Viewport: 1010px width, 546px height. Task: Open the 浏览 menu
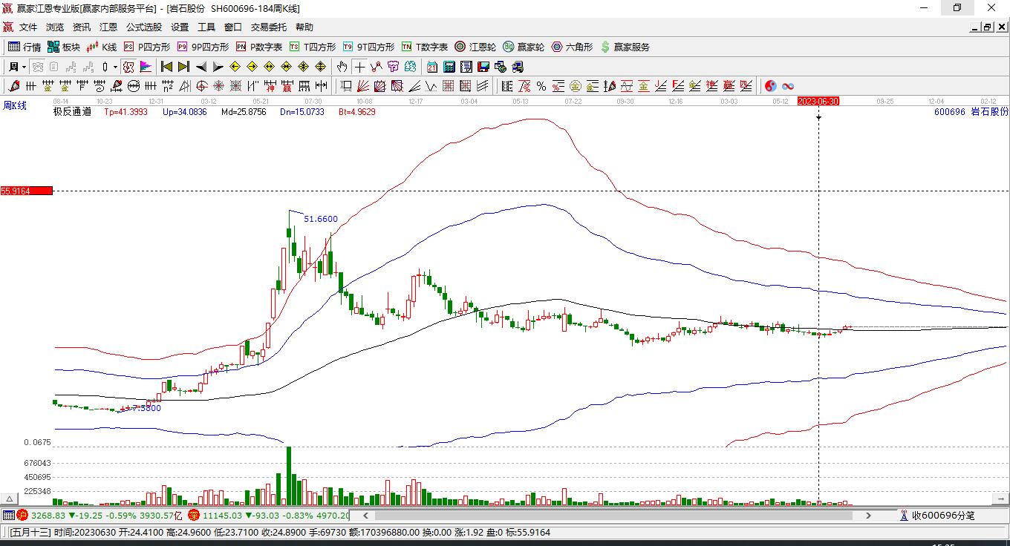pos(55,27)
